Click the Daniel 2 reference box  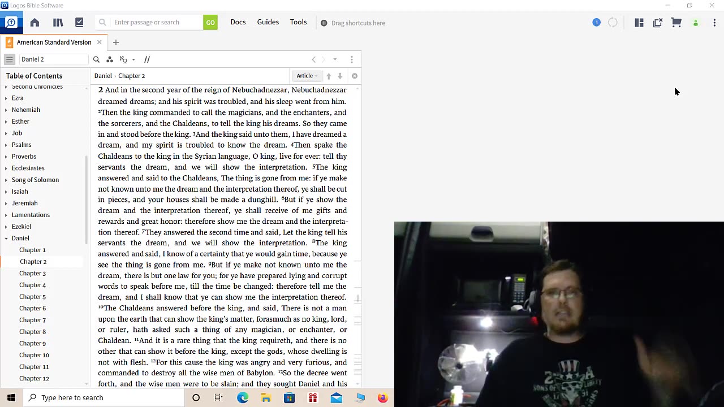[54, 59]
